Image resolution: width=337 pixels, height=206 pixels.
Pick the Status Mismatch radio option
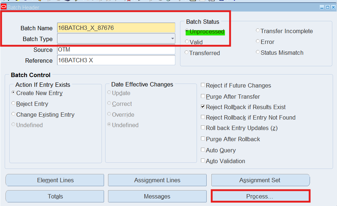coord(258,52)
